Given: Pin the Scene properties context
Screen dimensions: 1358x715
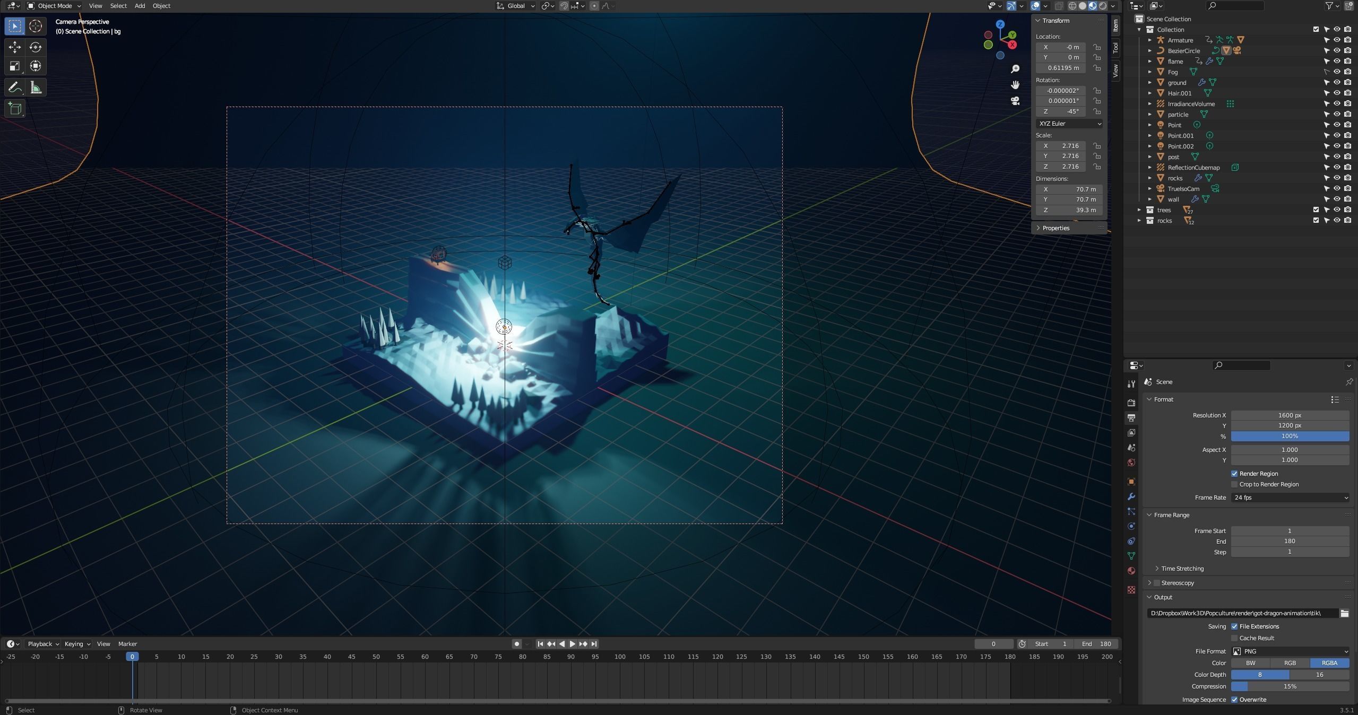Looking at the screenshot, I should click(x=1349, y=382).
